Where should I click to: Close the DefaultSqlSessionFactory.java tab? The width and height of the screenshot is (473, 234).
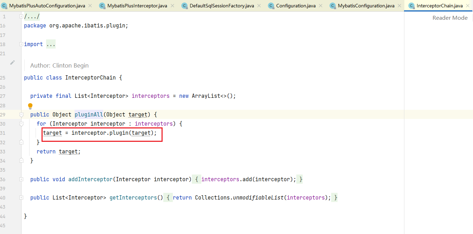point(259,6)
